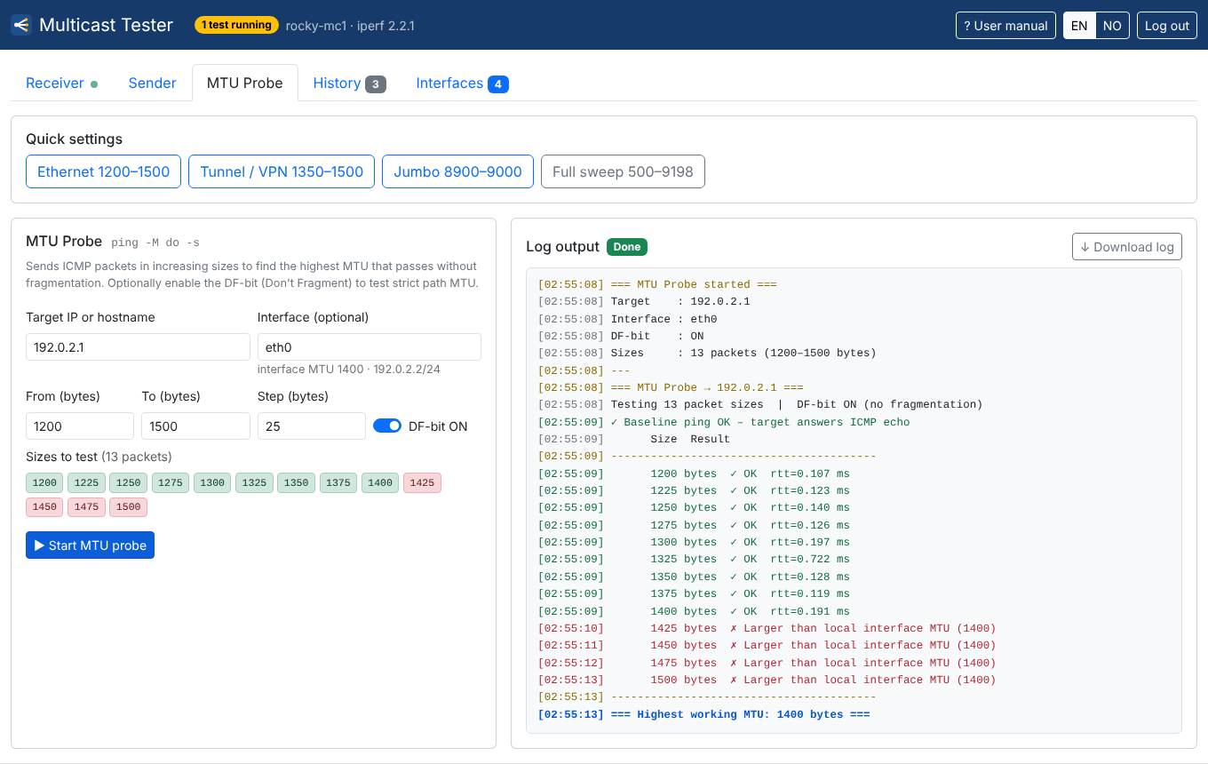Screen dimensions: 1208x764
Task: Download the log output
Action: [x=1127, y=247]
